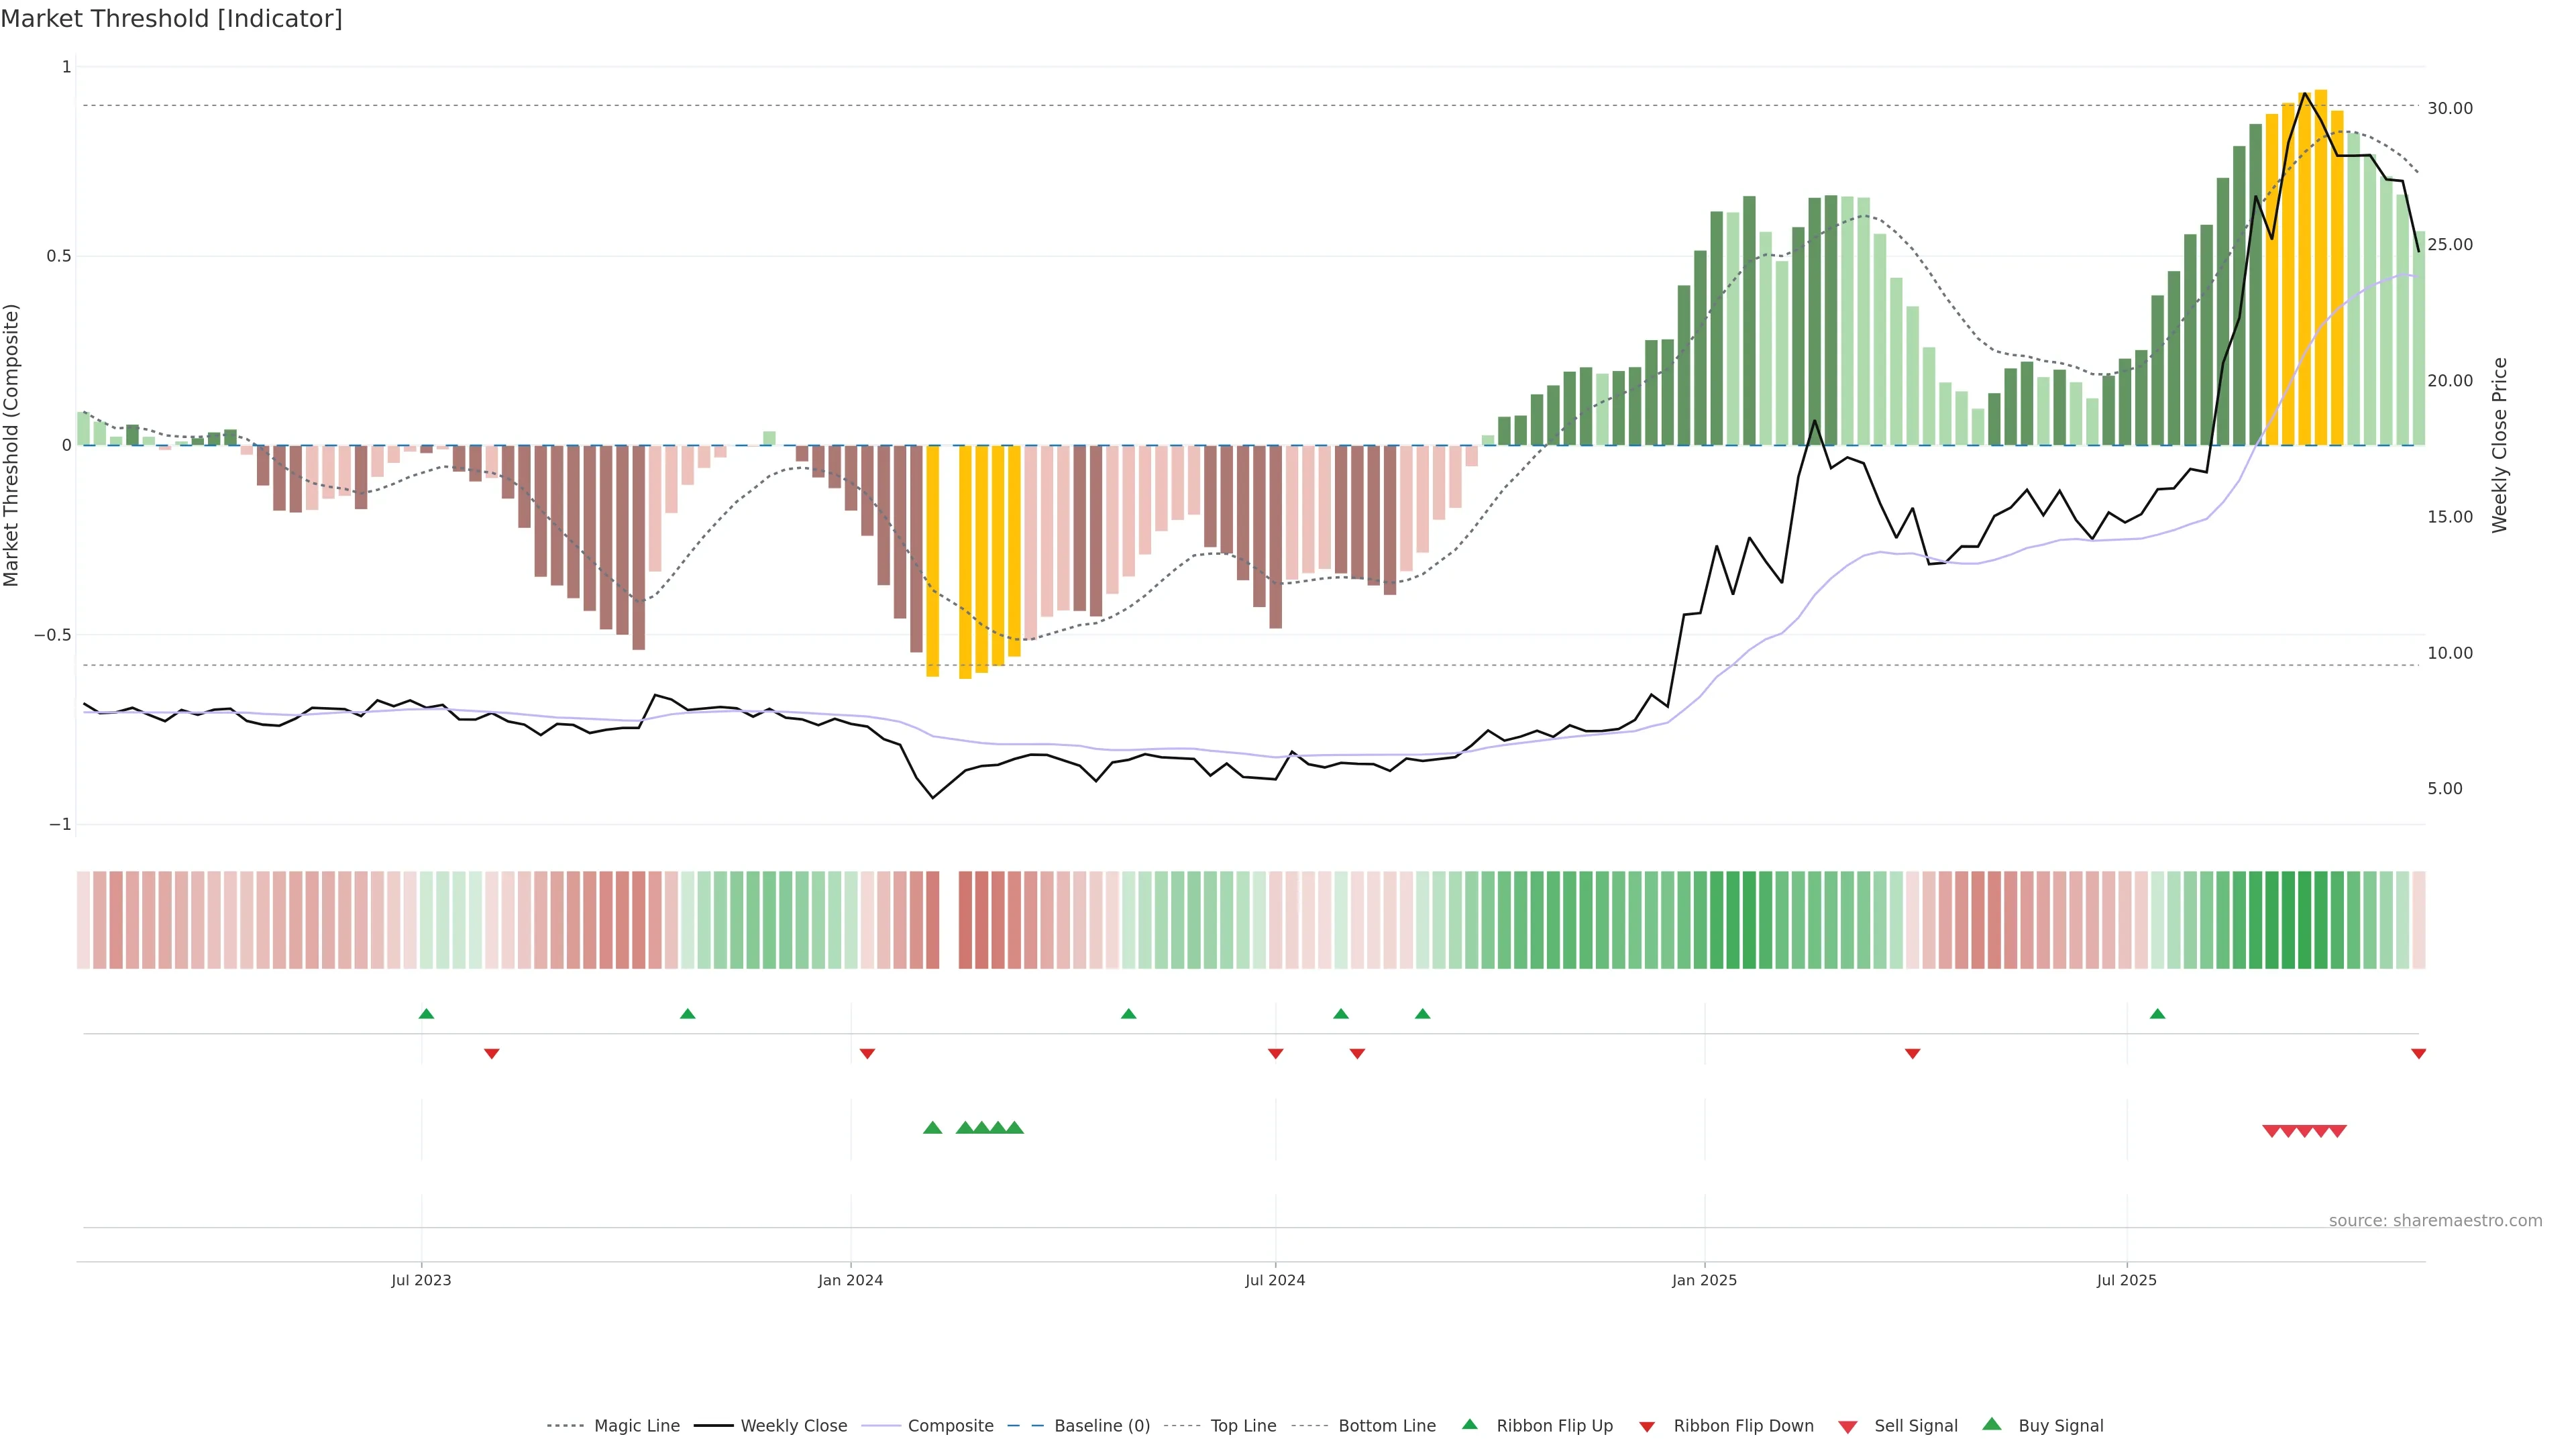Click Ribbon Flip Up legend triangle icon

click(1469, 1424)
